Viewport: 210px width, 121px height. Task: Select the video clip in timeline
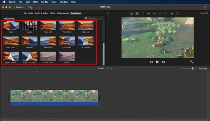pos(54,96)
